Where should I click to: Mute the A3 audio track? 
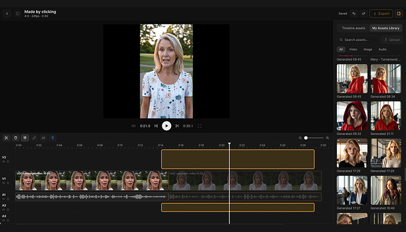click(x=4, y=220)
